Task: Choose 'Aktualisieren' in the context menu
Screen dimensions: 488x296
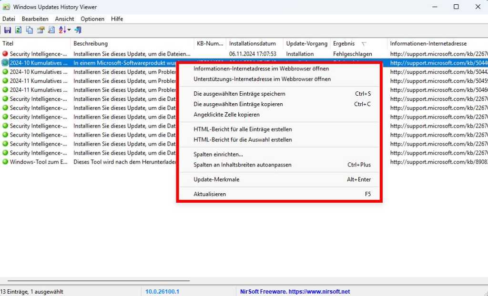Action: pos(210,194)
